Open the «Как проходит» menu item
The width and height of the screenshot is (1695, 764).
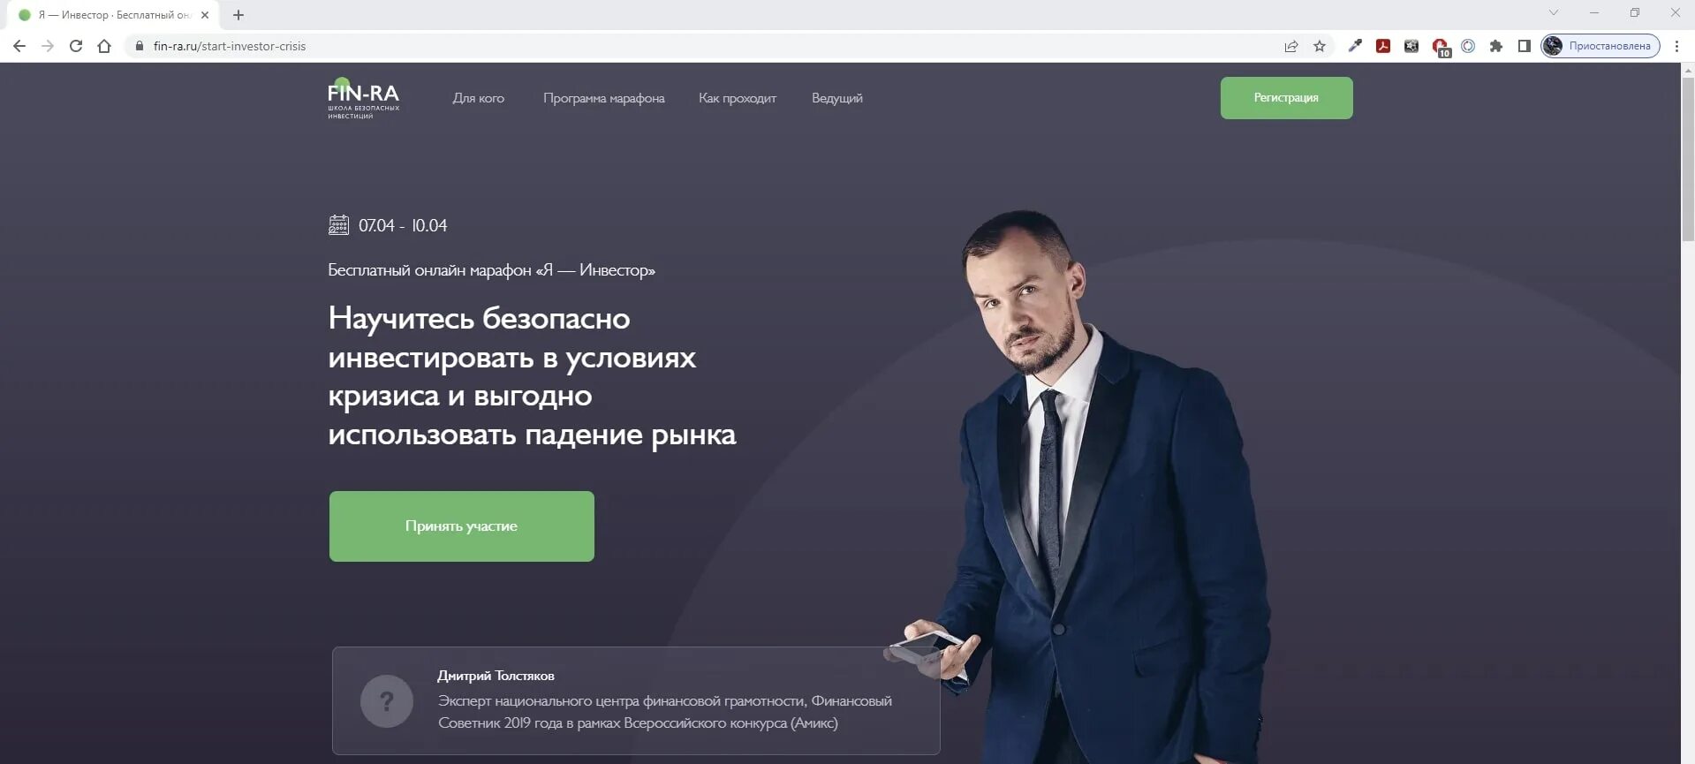coord(738,98)
